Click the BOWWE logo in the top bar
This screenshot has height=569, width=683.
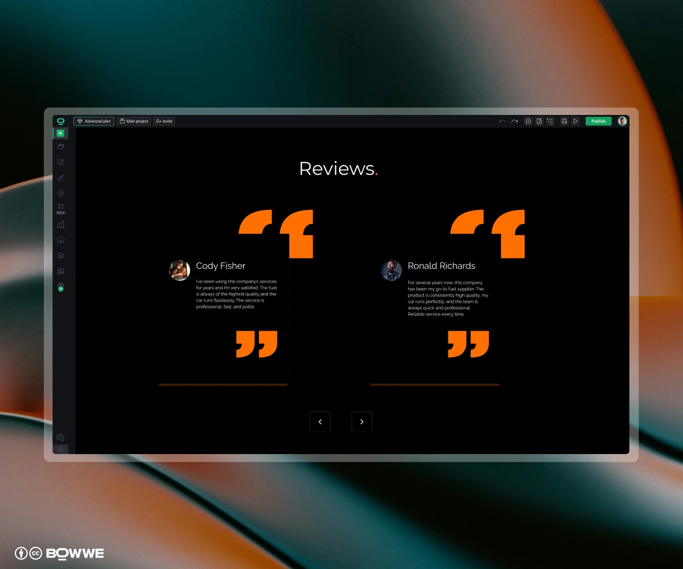tap(60, 121)
